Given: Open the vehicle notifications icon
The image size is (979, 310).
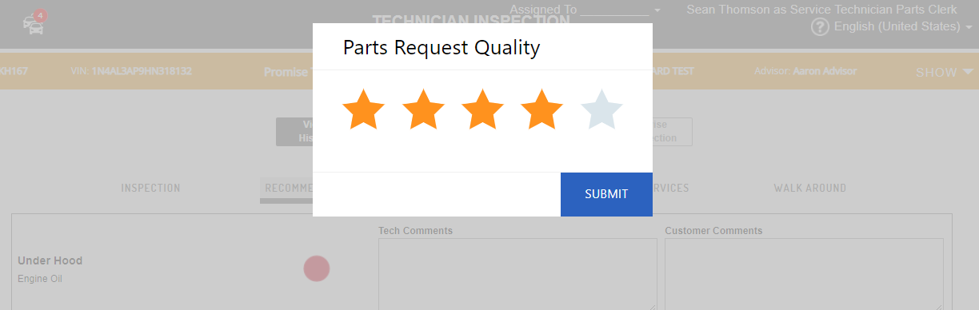Looking at the screenshot, I should pyautogui.click(x=34, y=22).
